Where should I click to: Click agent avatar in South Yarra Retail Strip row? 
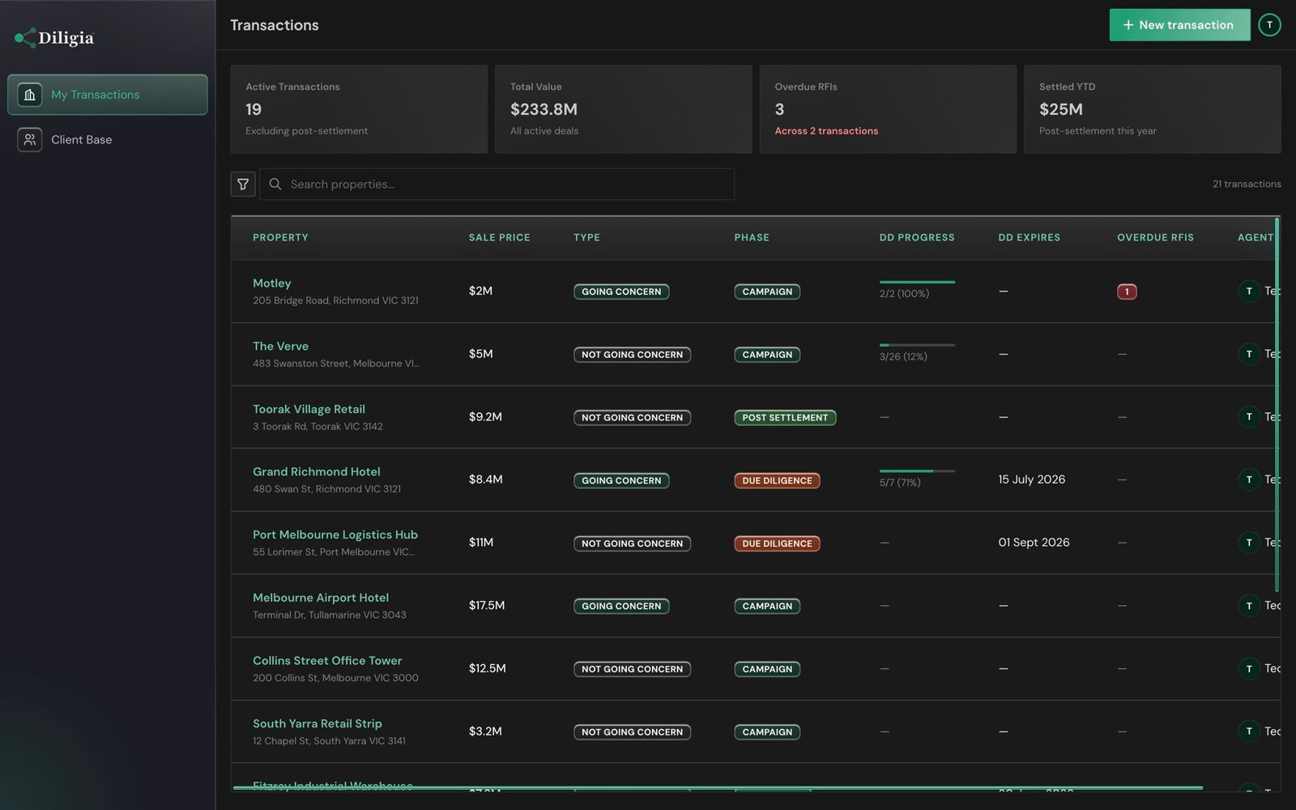click(1249, 731)
